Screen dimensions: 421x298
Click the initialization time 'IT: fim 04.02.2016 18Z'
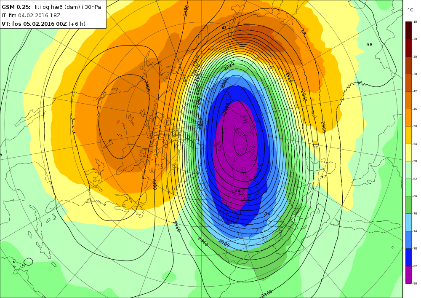coord(31,16)
